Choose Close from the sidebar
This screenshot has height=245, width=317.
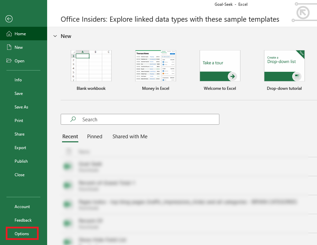[x=23, y=175]
